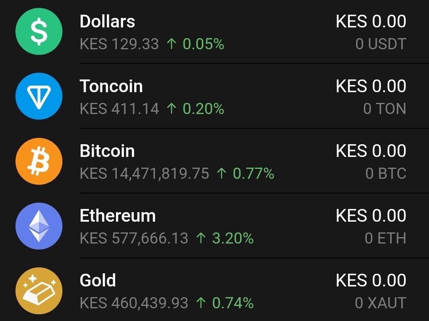
Task: Click Bitcoin price KES 14,471,819.75
Action: (144, 174)
